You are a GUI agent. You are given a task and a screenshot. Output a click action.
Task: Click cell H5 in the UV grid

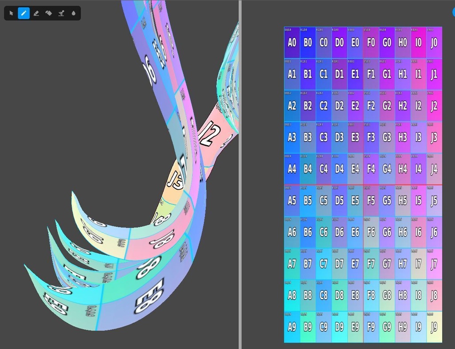(403, 201)
